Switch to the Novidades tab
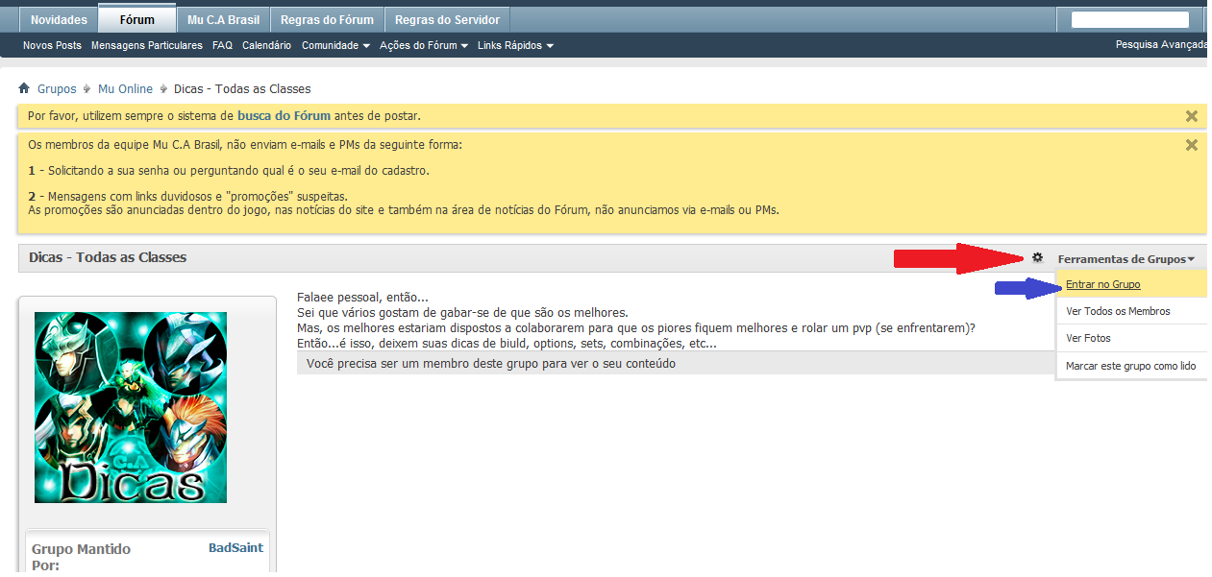 coord(59,20)
